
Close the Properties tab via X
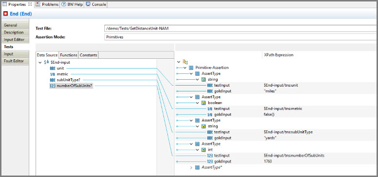[x=30, y=4]
